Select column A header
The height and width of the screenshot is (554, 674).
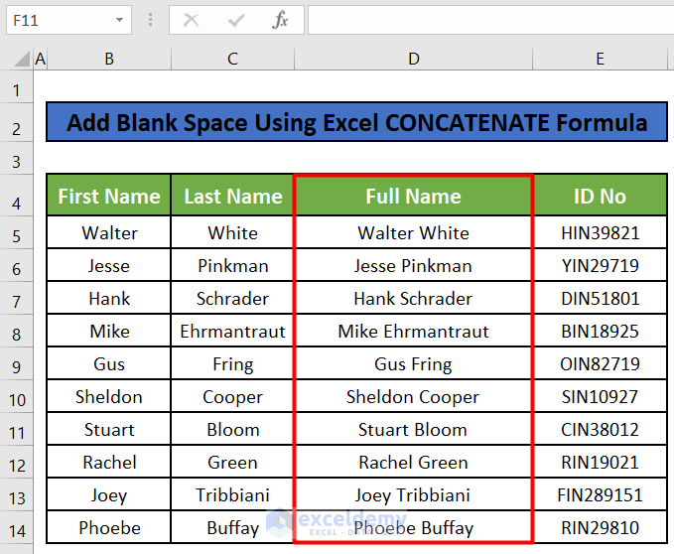pyautogui.click(x=41, y=59)
